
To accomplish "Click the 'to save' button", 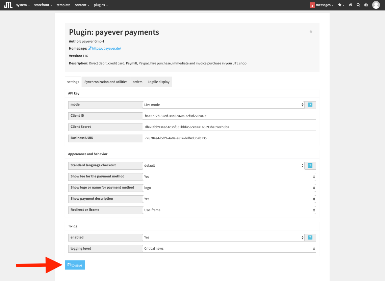I will (x=75, y=265).
